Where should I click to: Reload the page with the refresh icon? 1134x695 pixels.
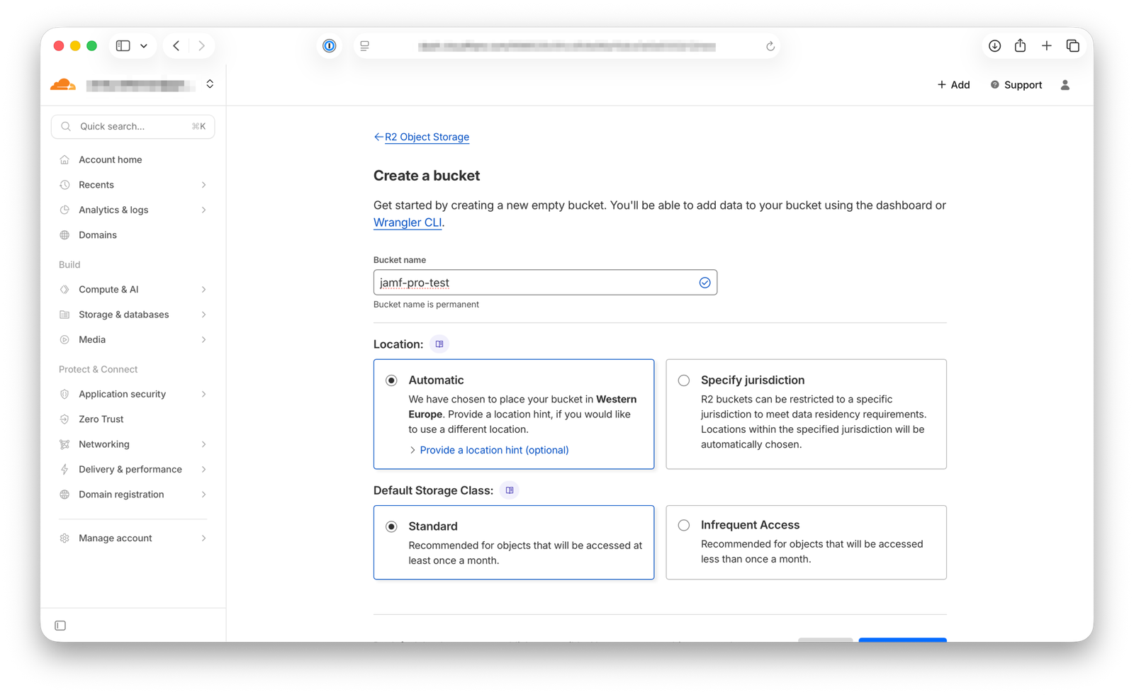pos(770,47)
